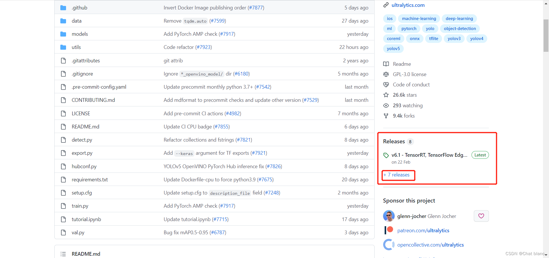Click the scales icon for GPL-3.0 license

click(386, 74)
